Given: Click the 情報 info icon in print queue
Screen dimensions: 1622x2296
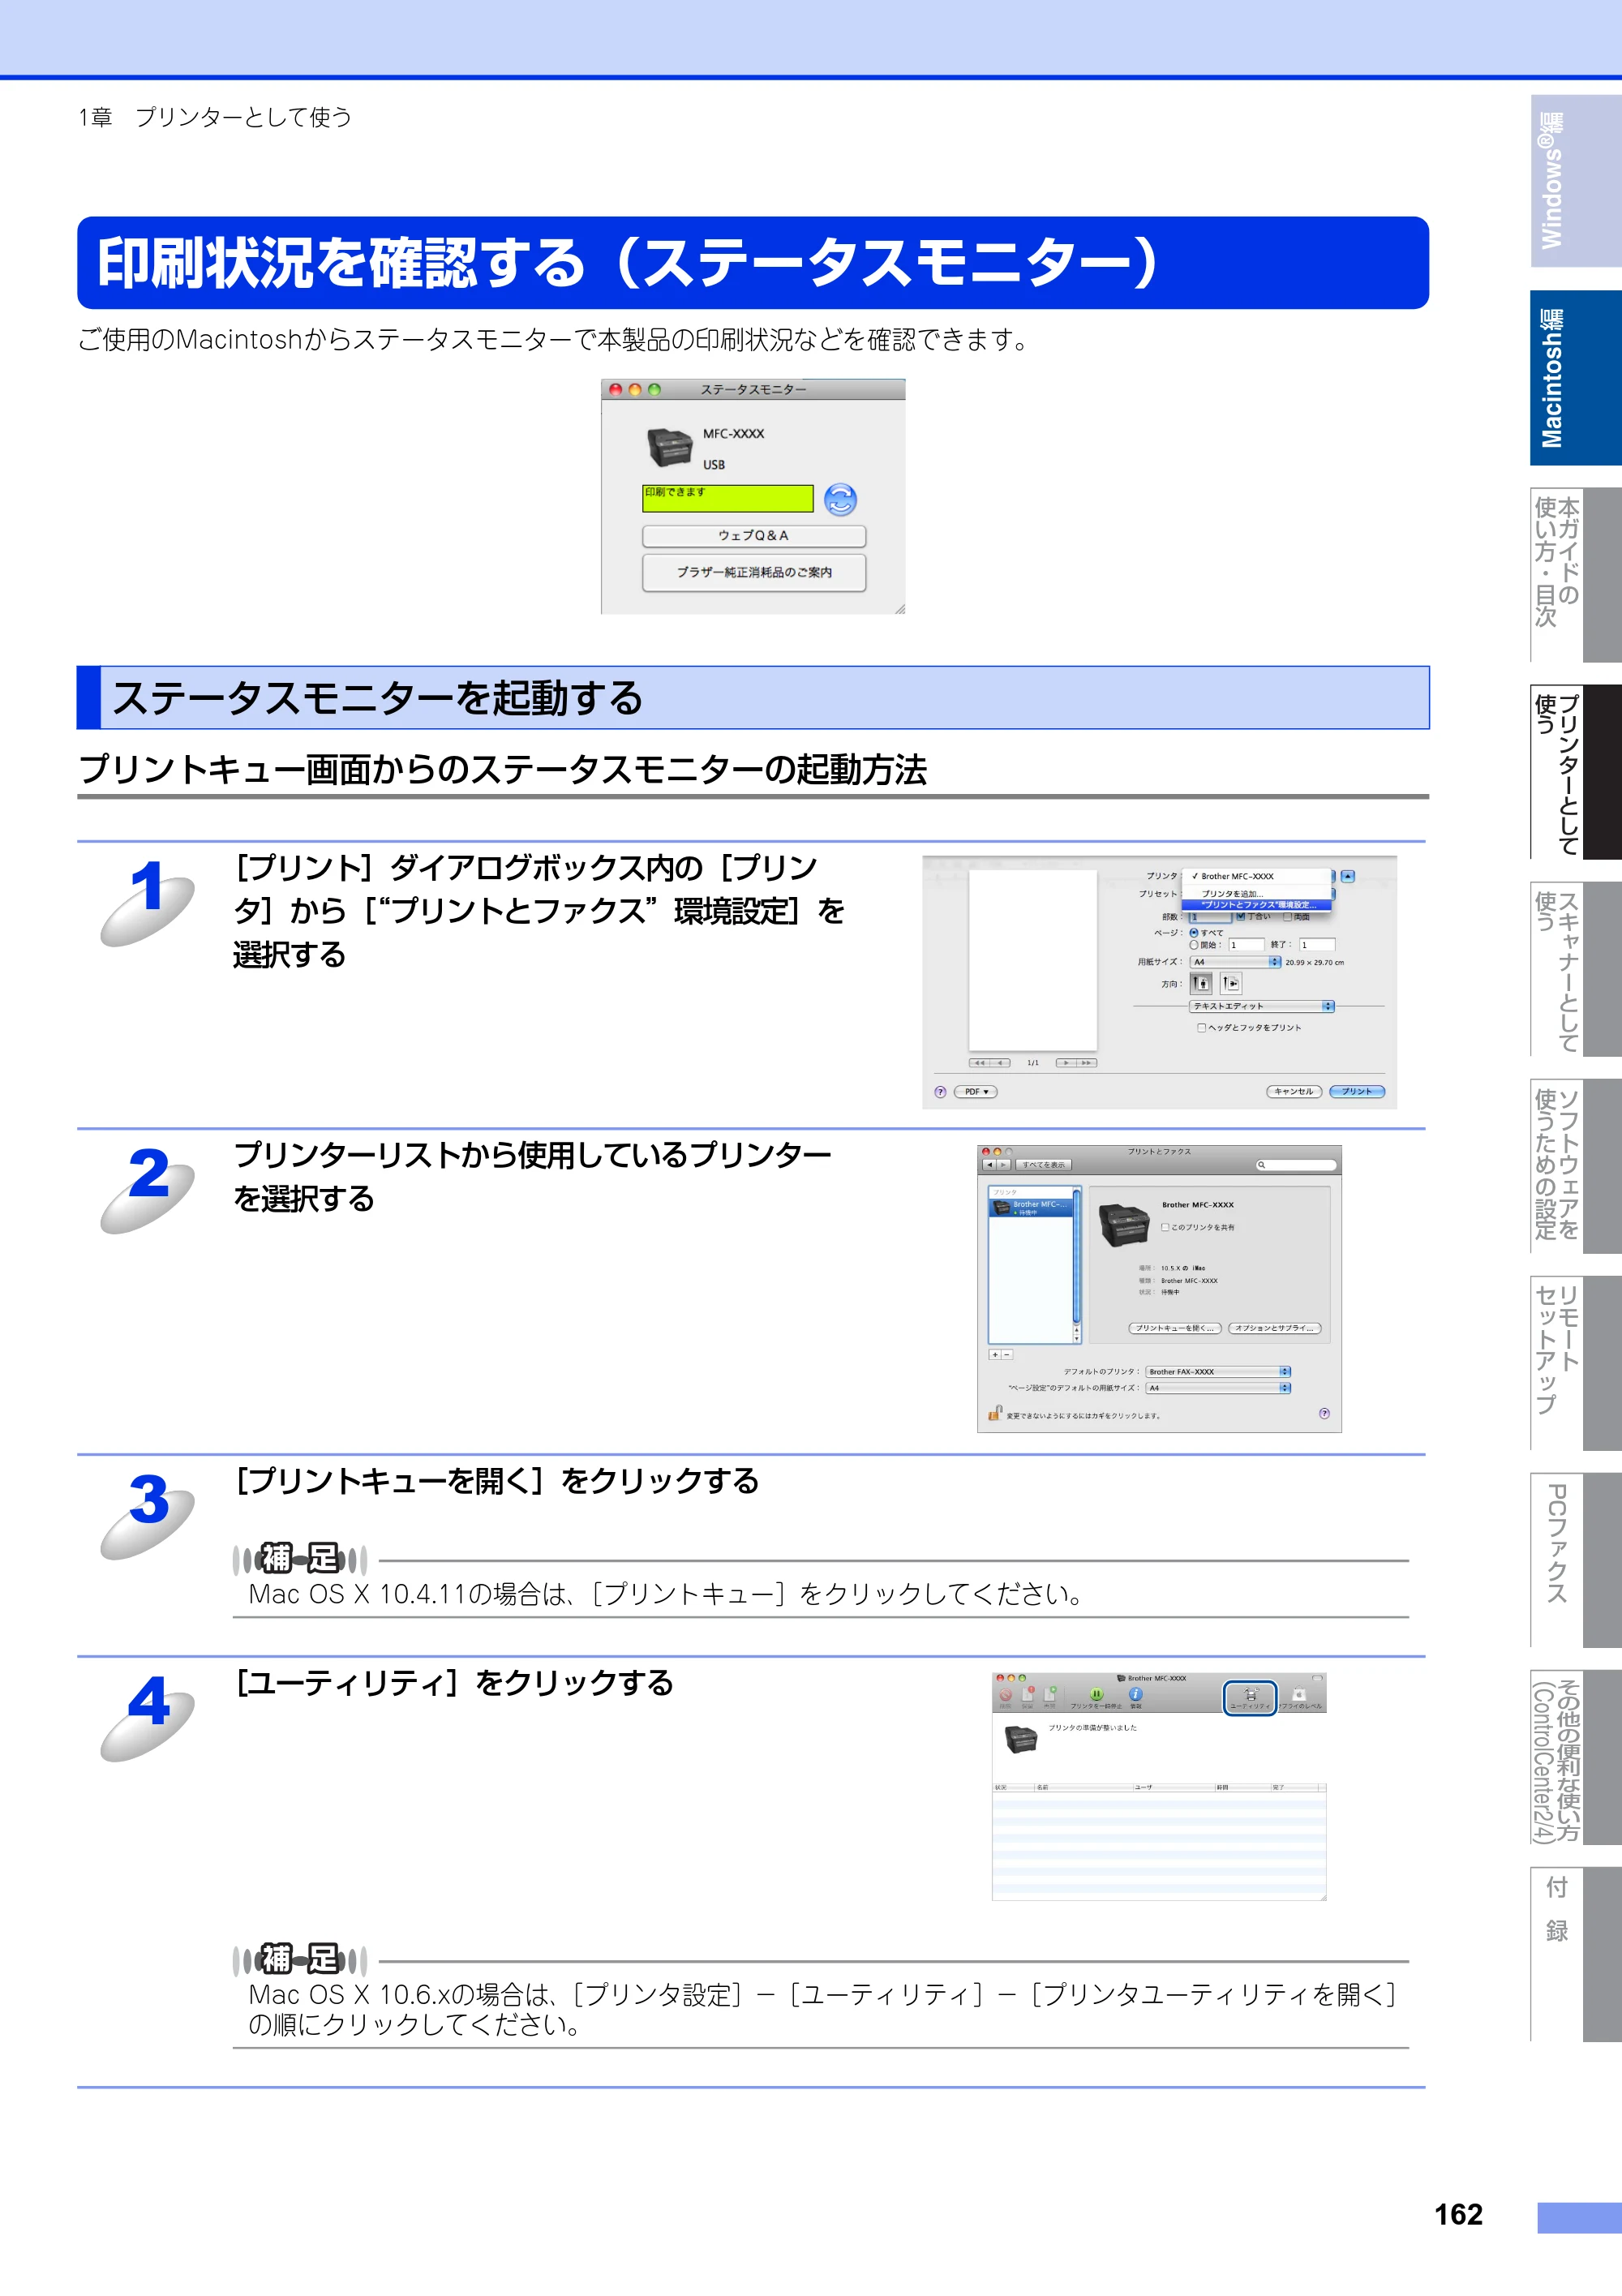Looking at the screenshot, I should (1136, 1696).
